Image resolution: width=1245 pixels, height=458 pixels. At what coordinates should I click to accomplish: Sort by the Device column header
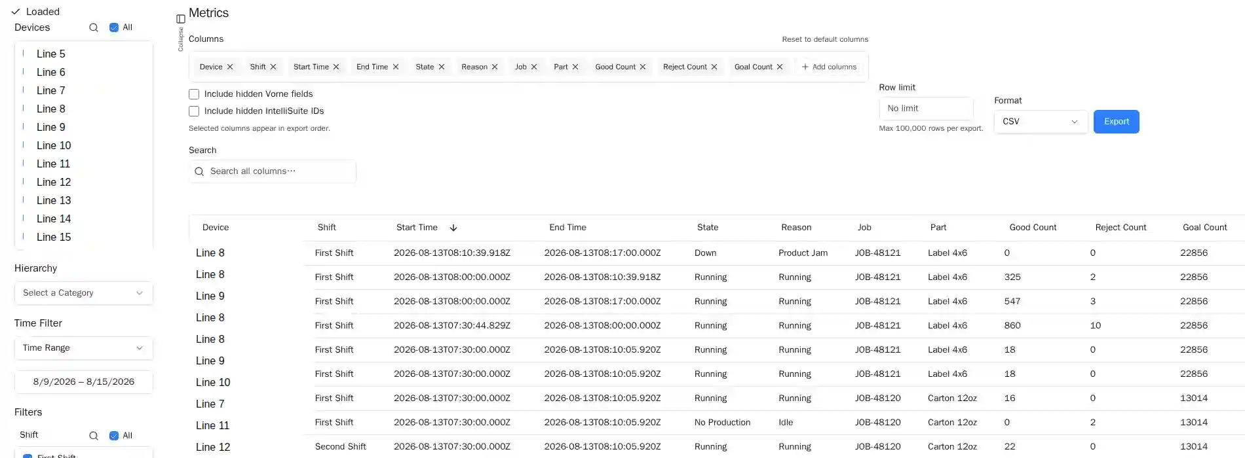[216, 228]
